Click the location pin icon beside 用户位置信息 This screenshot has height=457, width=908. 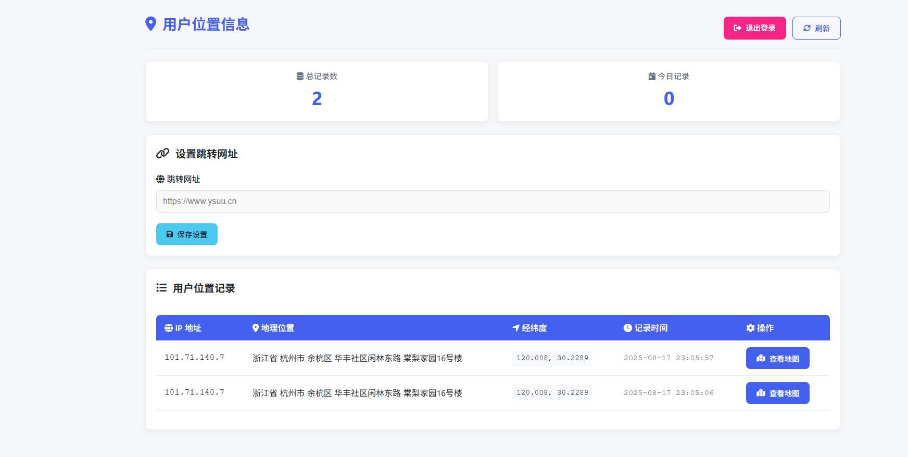(150, 24)
